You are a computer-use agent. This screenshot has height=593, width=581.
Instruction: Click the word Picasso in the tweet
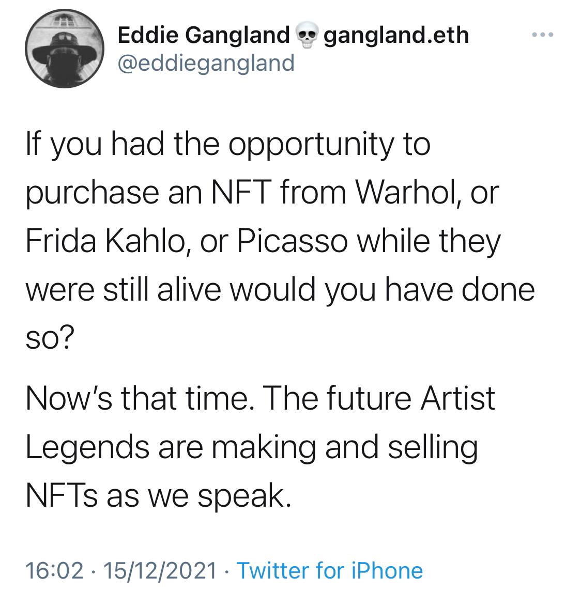[292, 241]
